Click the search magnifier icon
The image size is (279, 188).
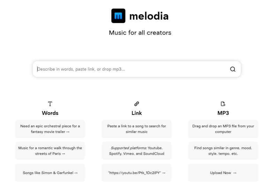[x=233, y=69]
